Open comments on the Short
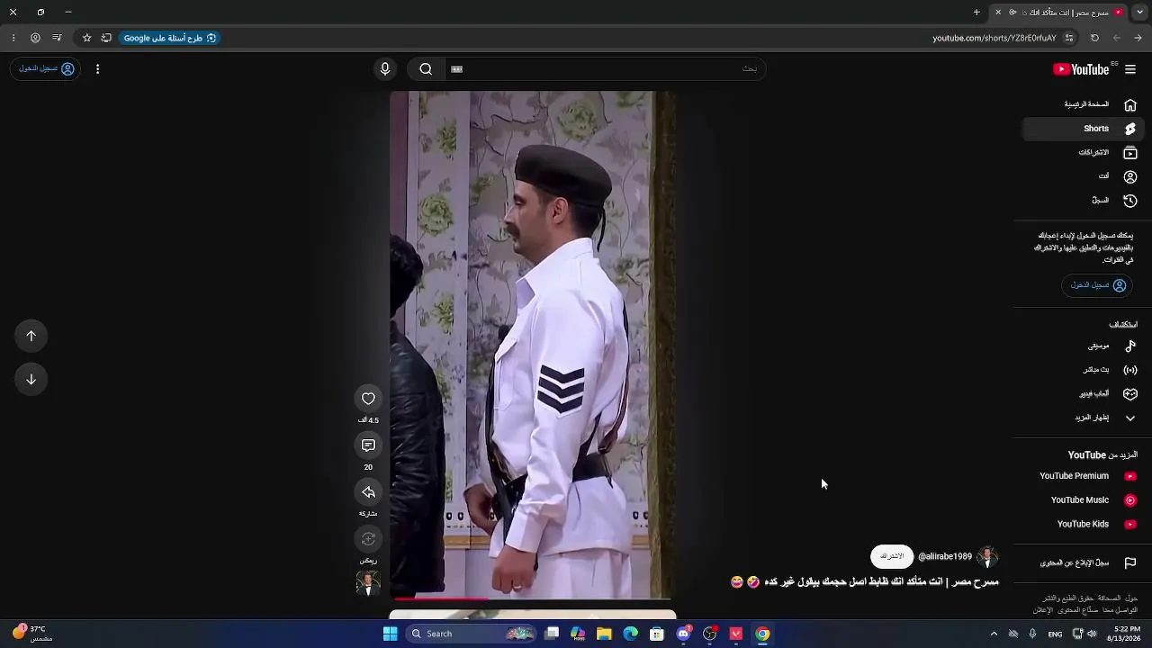Image resolution: width=1152 pixels, height=648 pixels. [368, 445]
